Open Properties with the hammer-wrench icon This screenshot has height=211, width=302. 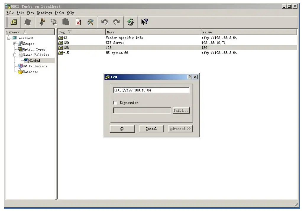pos(90,22)
